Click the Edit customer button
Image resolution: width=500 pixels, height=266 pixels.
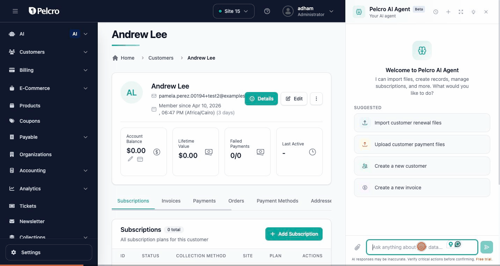click(x=294, y=99)
